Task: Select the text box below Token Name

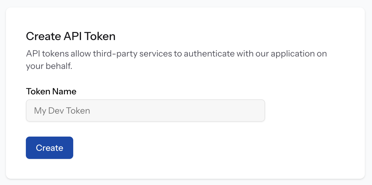Action: [145, 111]
